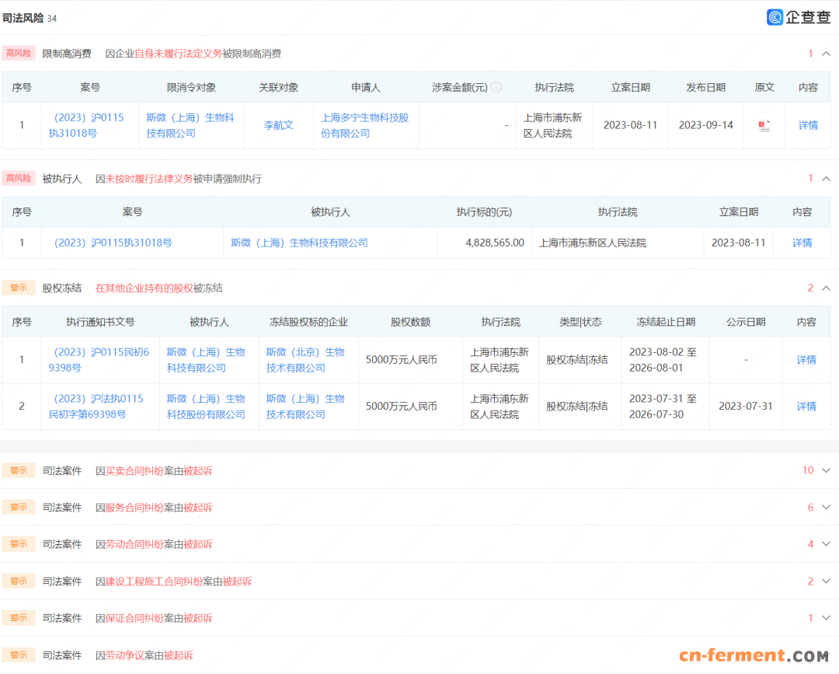Click the 发布日期 value 2023-09-14
The image size is (839, 674).
[705, 125]
